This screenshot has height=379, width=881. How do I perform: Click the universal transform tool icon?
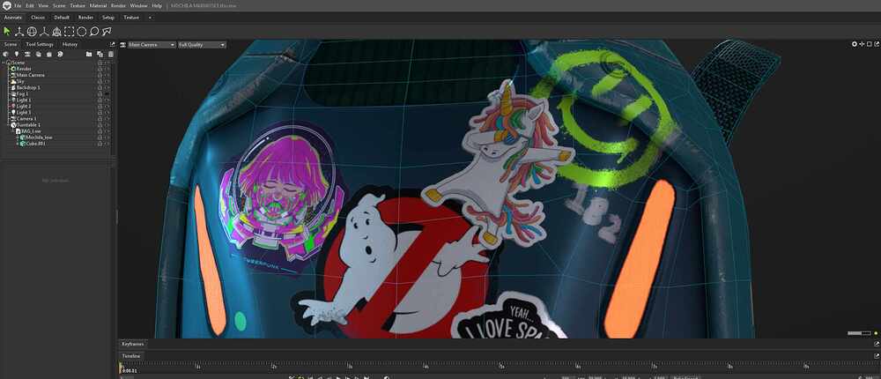[x=56, y=32]
